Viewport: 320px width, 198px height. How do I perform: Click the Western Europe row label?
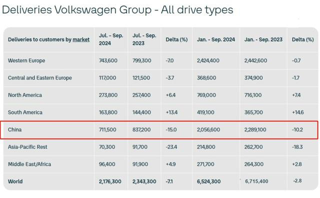click(x=26, y=60)
